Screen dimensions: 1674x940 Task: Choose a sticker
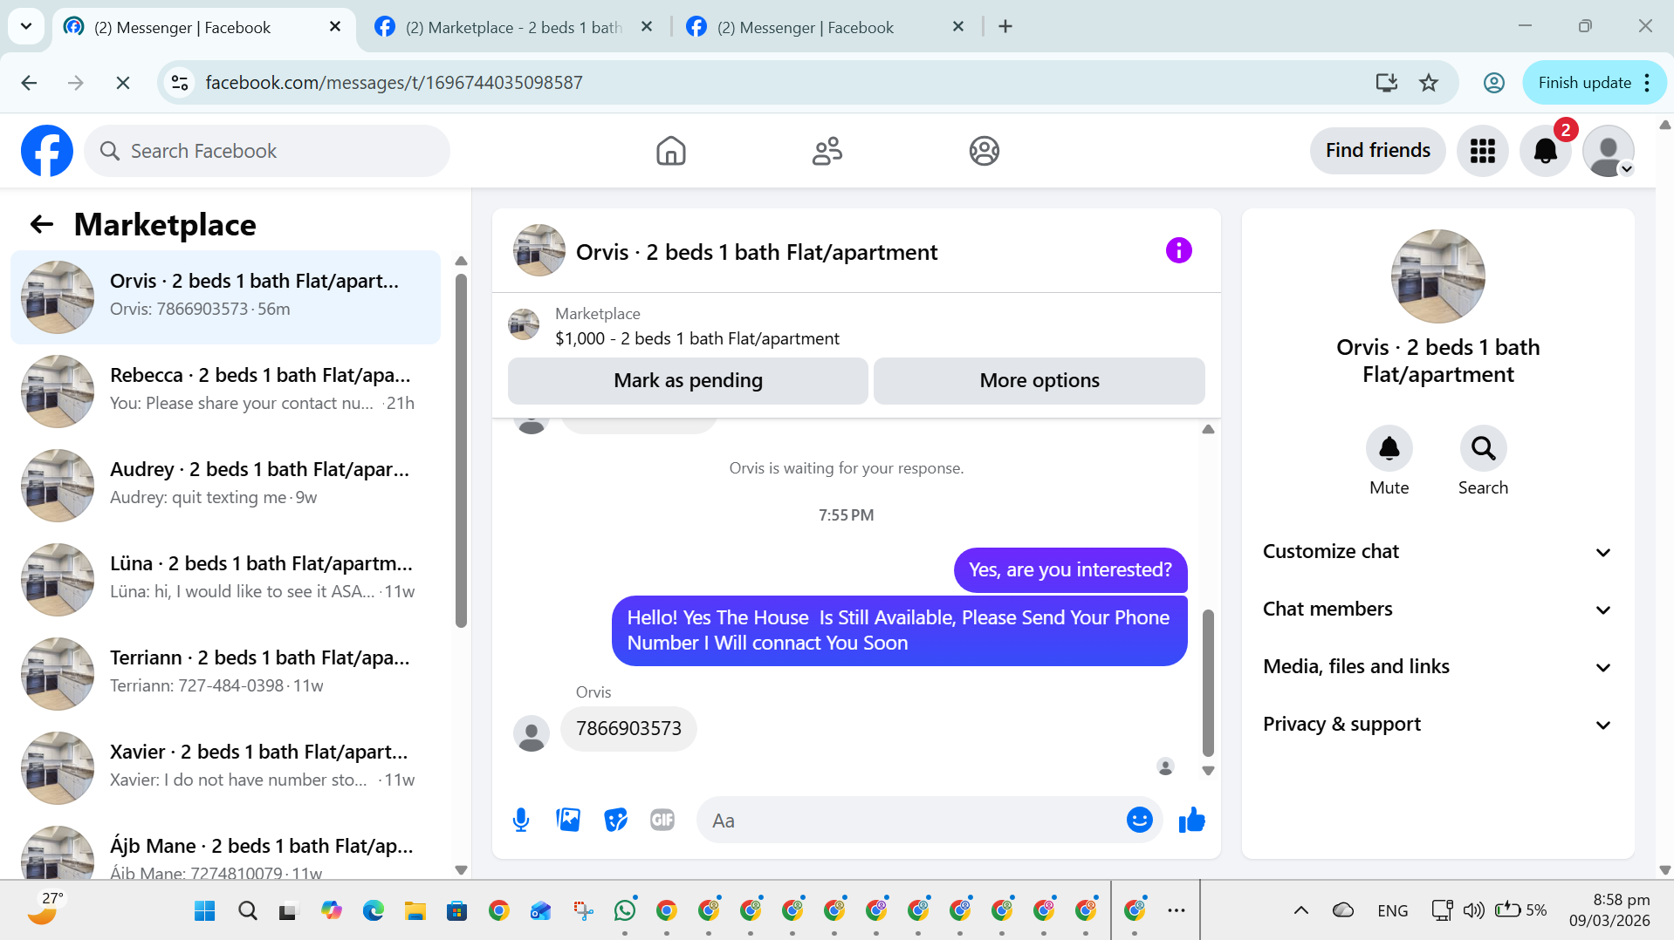click(x=615, y=820)
